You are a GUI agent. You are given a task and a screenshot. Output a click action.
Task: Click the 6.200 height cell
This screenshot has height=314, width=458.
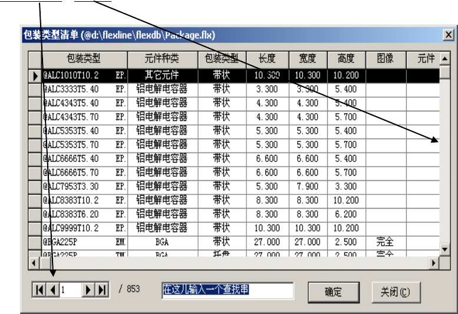coord(347,214)
